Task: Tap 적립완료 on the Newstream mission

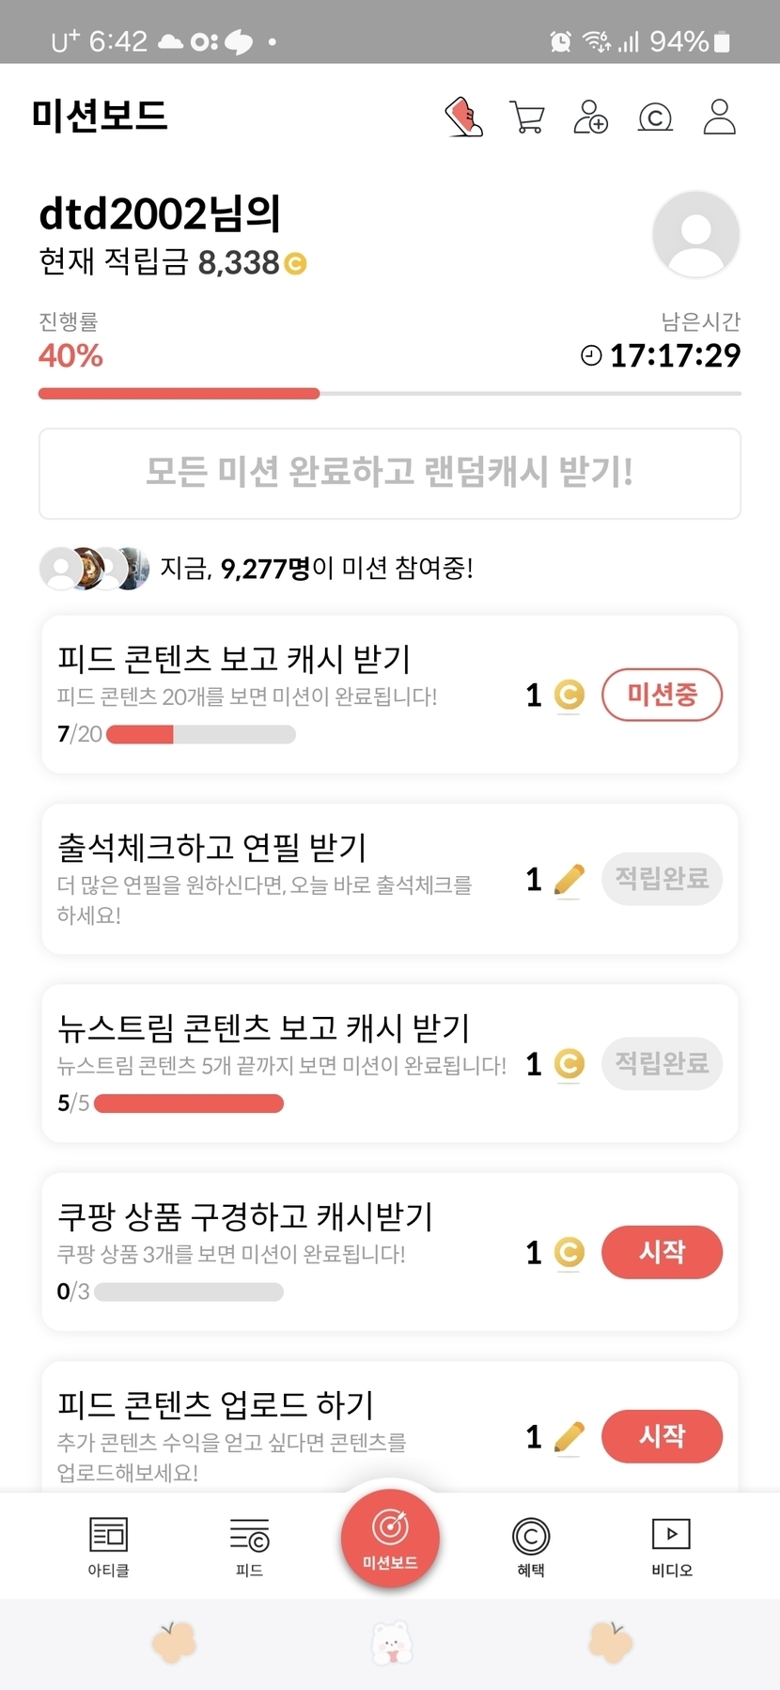Action: 662,1063
